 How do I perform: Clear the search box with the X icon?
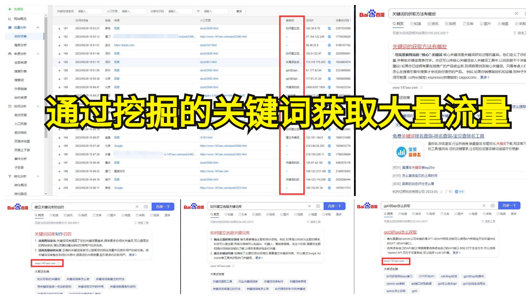(x=517, y=13)
